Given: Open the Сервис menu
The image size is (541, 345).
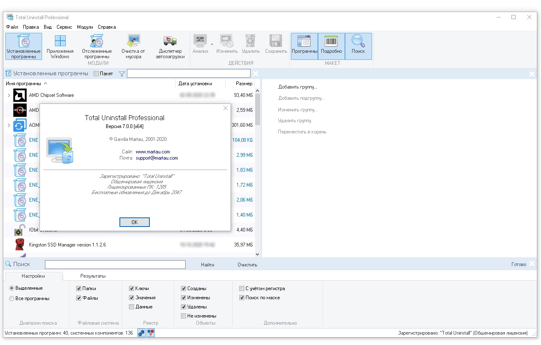Looking at the screenshot, I should [64, 27].
